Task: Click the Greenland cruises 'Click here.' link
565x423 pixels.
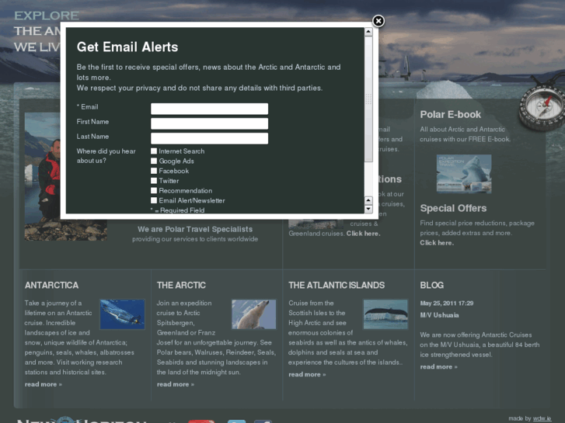Action: [363, 234]
